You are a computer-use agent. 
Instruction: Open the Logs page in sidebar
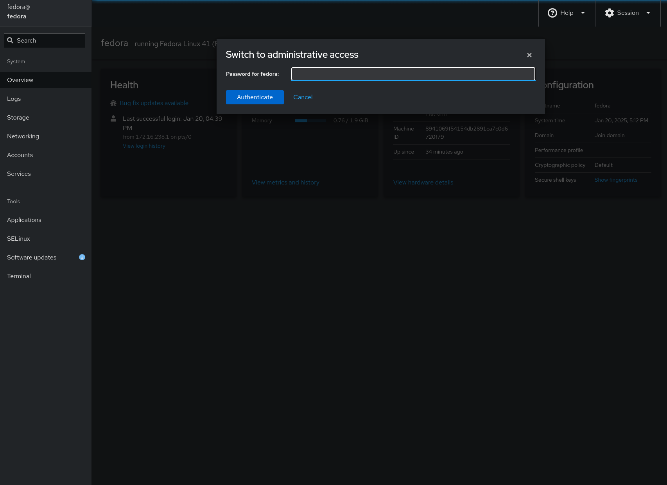14,99
